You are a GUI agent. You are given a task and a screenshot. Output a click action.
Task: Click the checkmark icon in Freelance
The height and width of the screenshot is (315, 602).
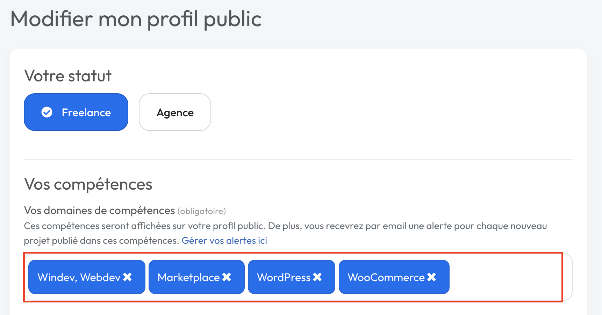[x=47, y=112]
